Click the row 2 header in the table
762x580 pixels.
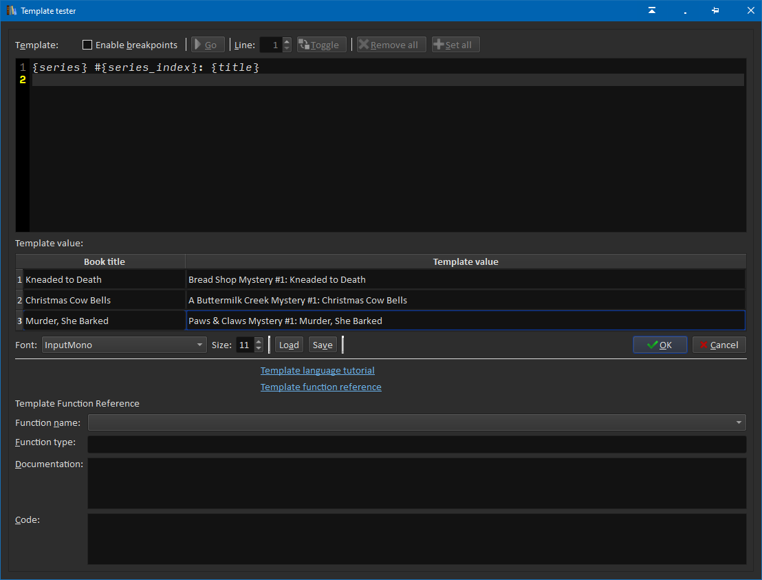[x=19, y=300]
